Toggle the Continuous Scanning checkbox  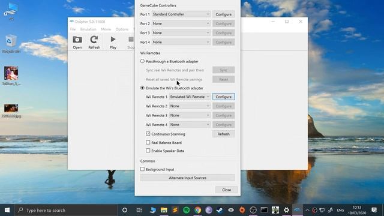(x=148, y=134)
